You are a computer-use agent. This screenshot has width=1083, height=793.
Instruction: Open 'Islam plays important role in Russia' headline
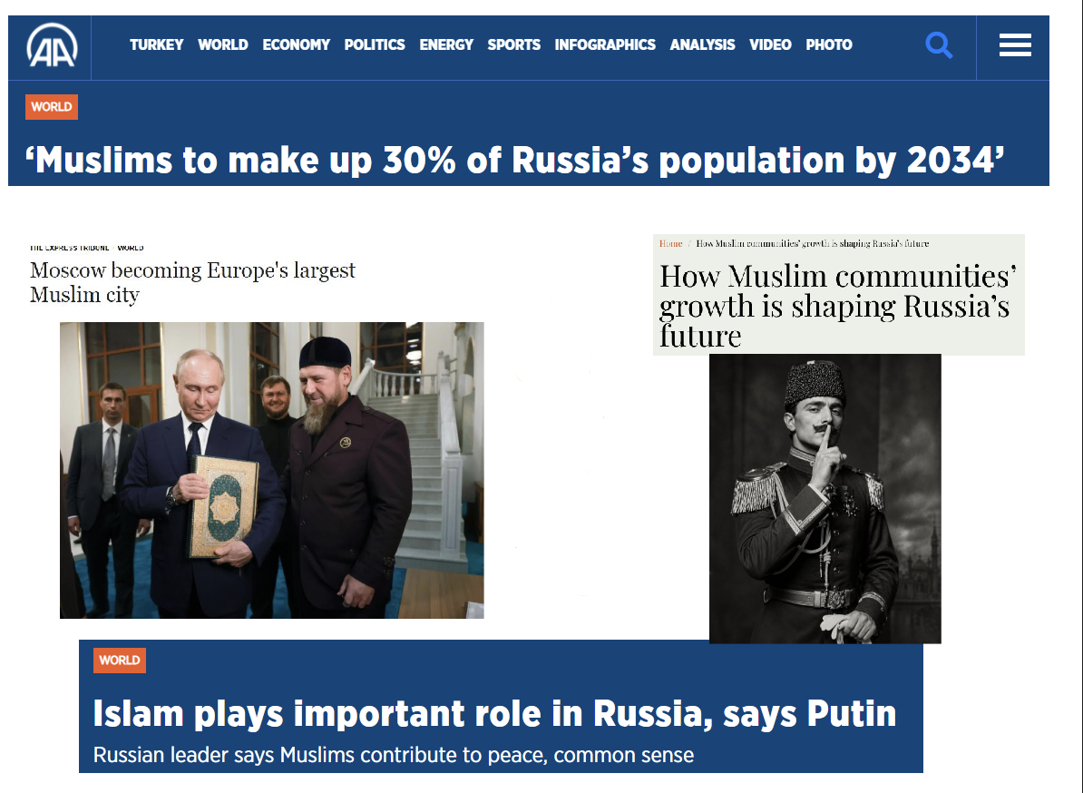point(494,713)
